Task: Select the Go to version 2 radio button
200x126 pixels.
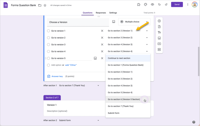Action: pos(48,38)
